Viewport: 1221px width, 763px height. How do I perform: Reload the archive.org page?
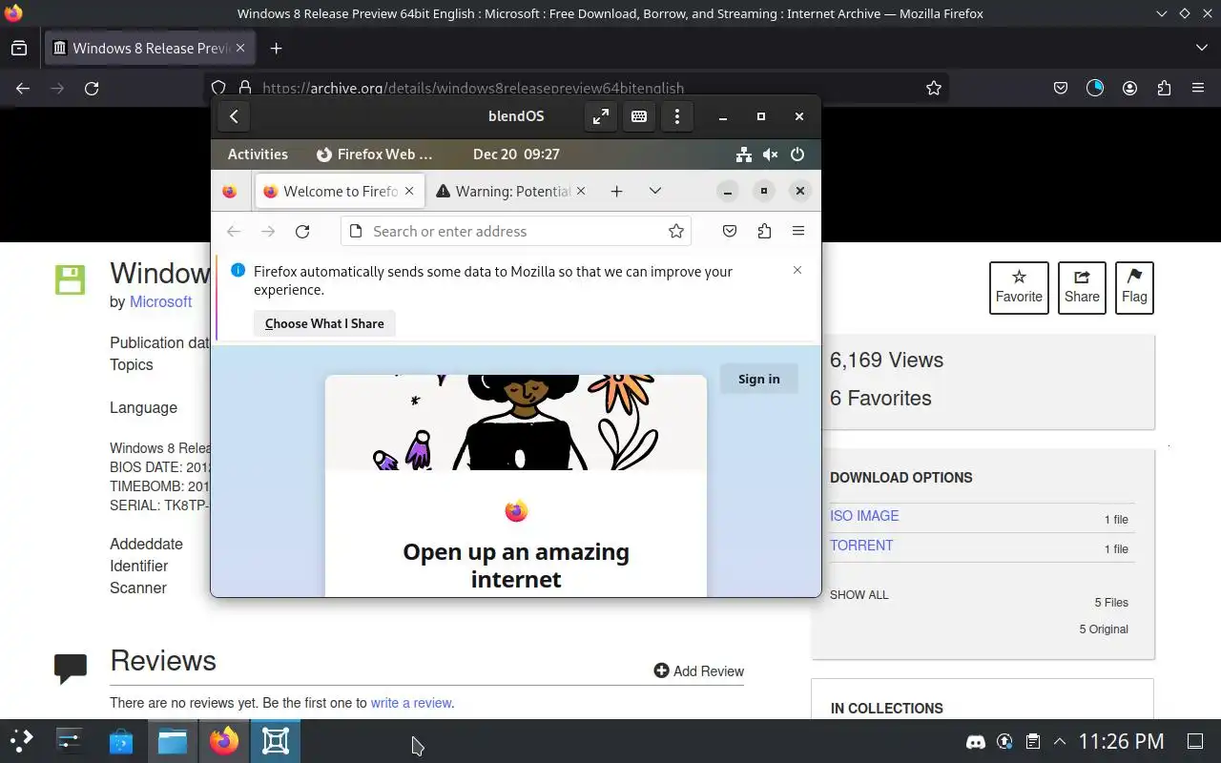click(x=92, y=88)
